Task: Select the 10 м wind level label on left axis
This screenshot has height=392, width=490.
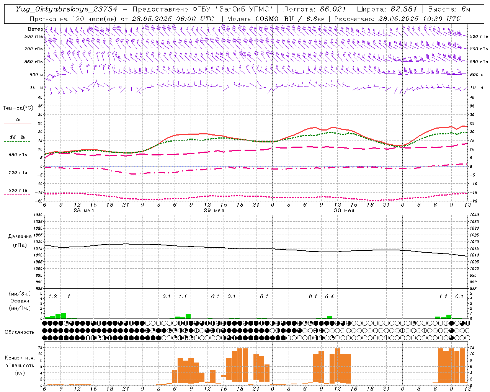Action: coord(37,87)
